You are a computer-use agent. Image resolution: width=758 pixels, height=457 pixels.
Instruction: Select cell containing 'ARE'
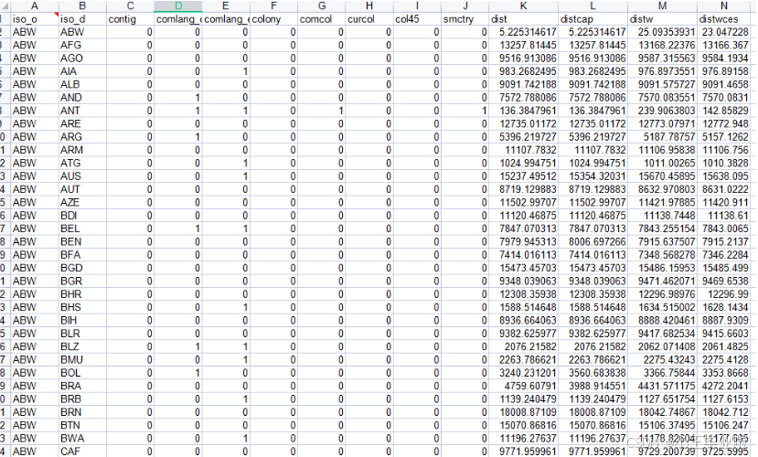[x=81, y=123]
